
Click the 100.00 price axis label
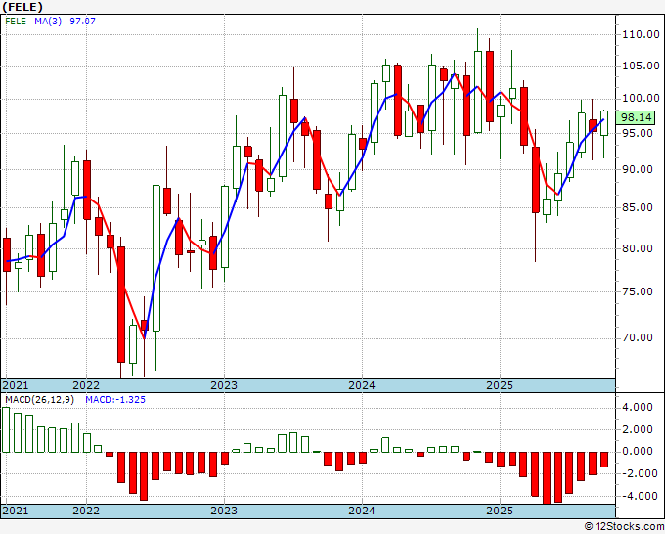click(x=641, y=99)
